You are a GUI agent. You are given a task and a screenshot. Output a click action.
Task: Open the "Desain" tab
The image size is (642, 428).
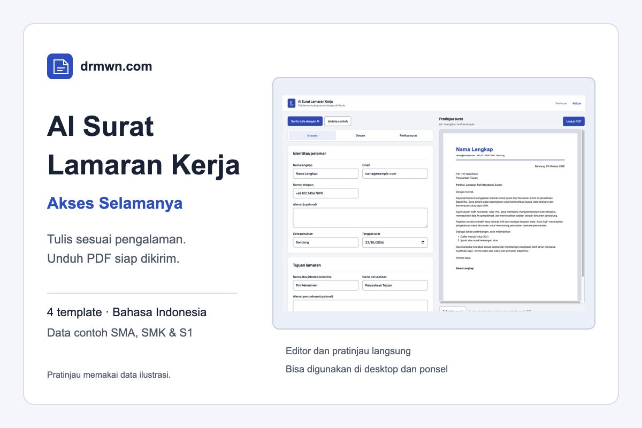[360, 135]
